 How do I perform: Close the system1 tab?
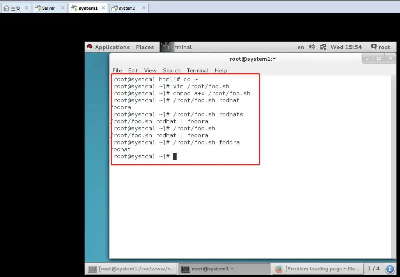tap(103, 8)
